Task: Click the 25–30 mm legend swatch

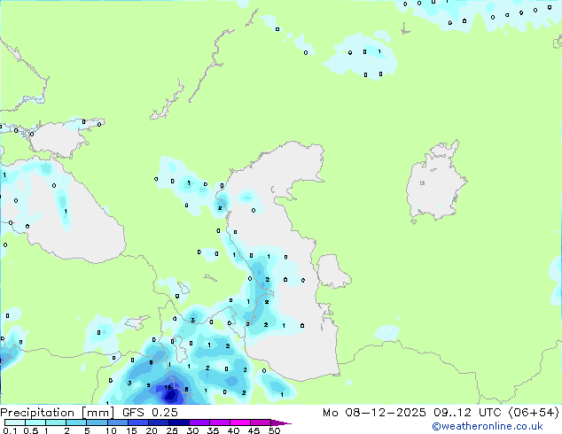Action: [x=178, y=422]
